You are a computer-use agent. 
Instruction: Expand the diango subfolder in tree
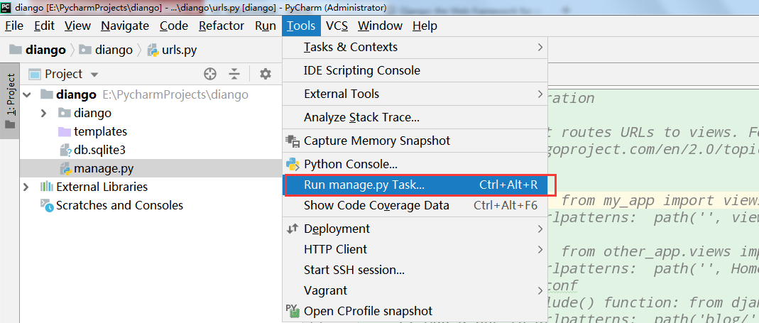click(43, 113)
